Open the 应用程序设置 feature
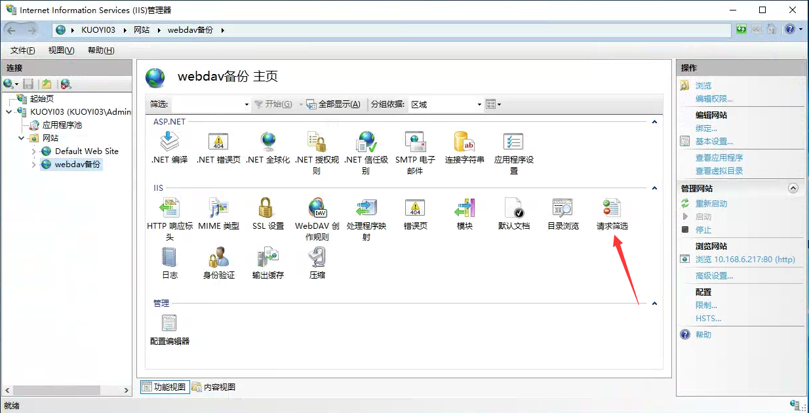The height and width of the screenshot is (413, 809). pos(513,153)
